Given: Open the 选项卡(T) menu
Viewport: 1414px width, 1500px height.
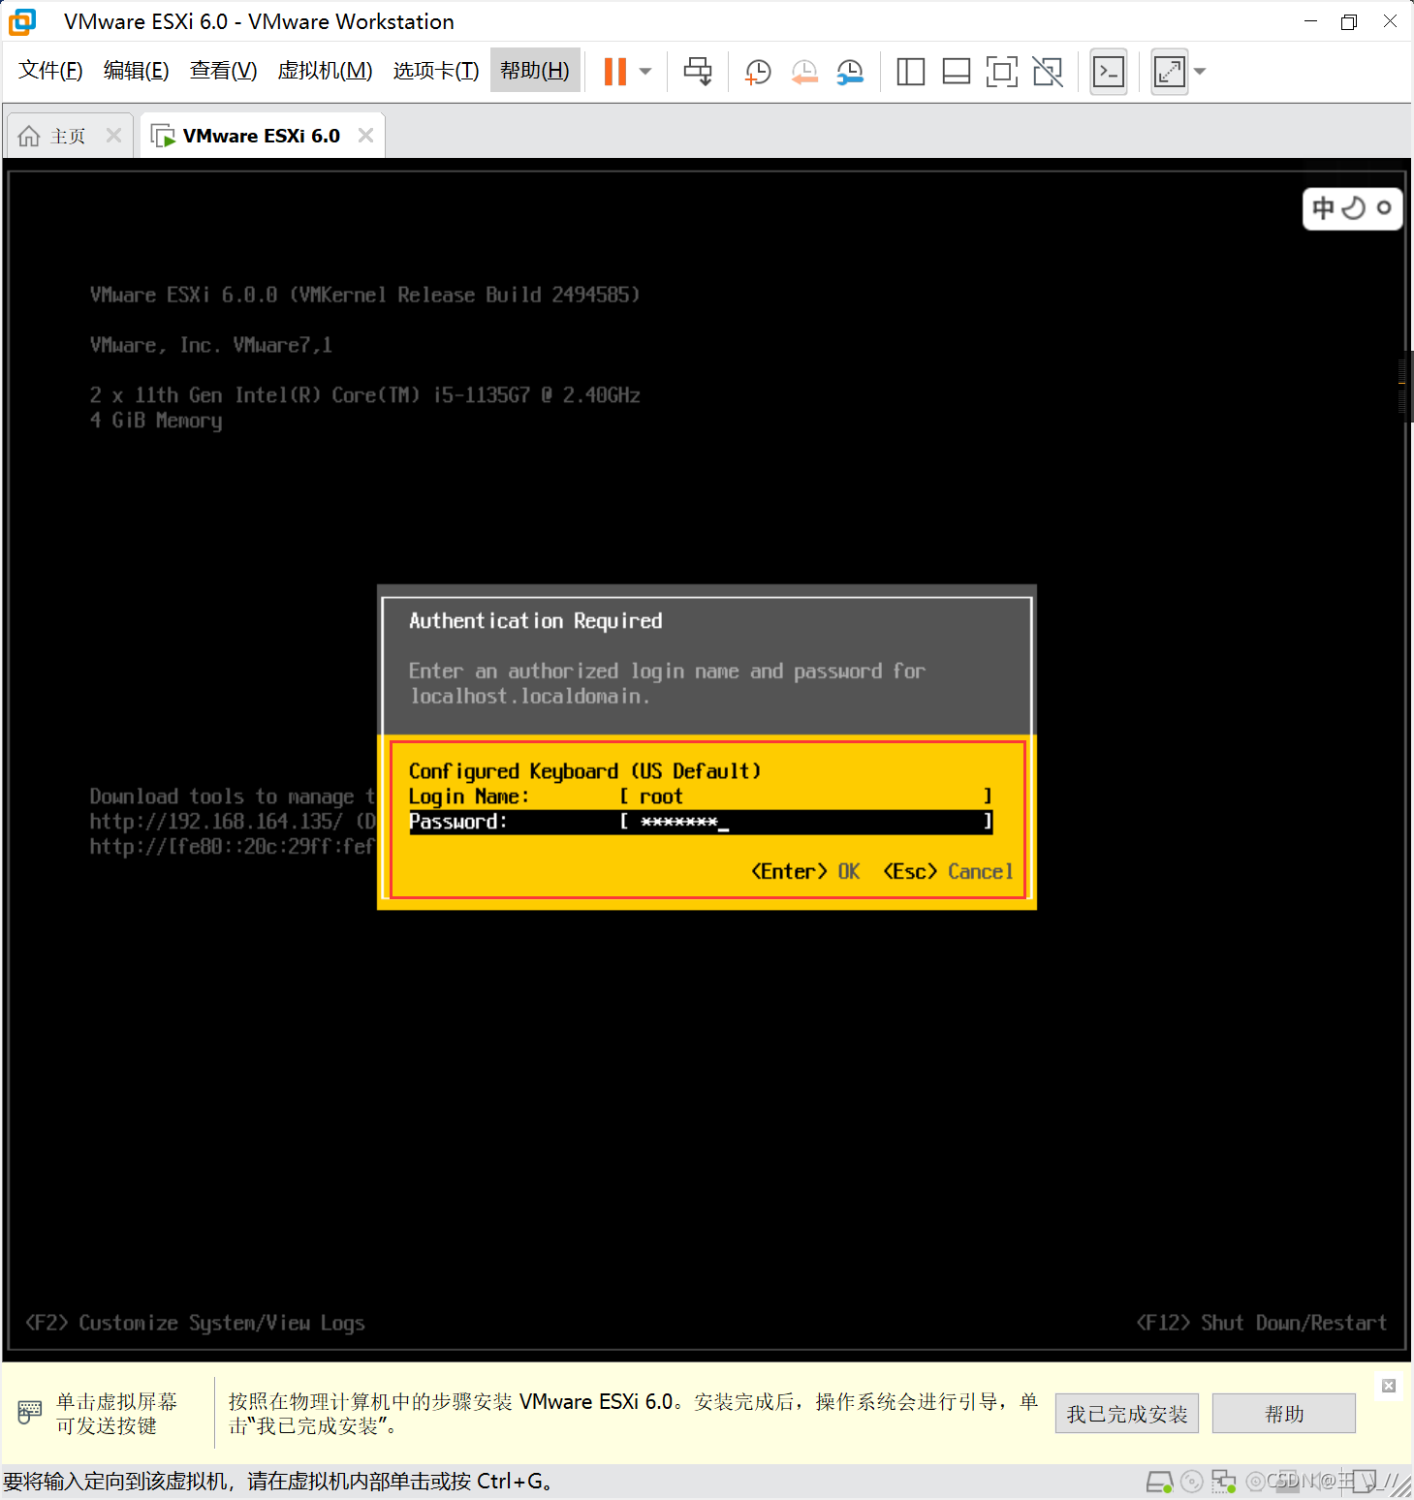Looking at the screenshot, I should 436,71.
